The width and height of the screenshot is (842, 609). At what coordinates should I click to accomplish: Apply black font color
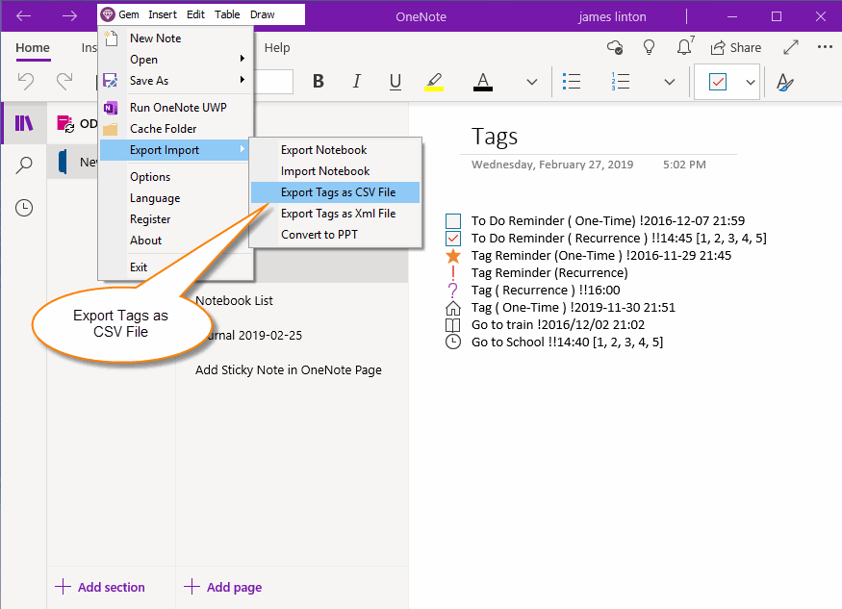click(483, 82)
